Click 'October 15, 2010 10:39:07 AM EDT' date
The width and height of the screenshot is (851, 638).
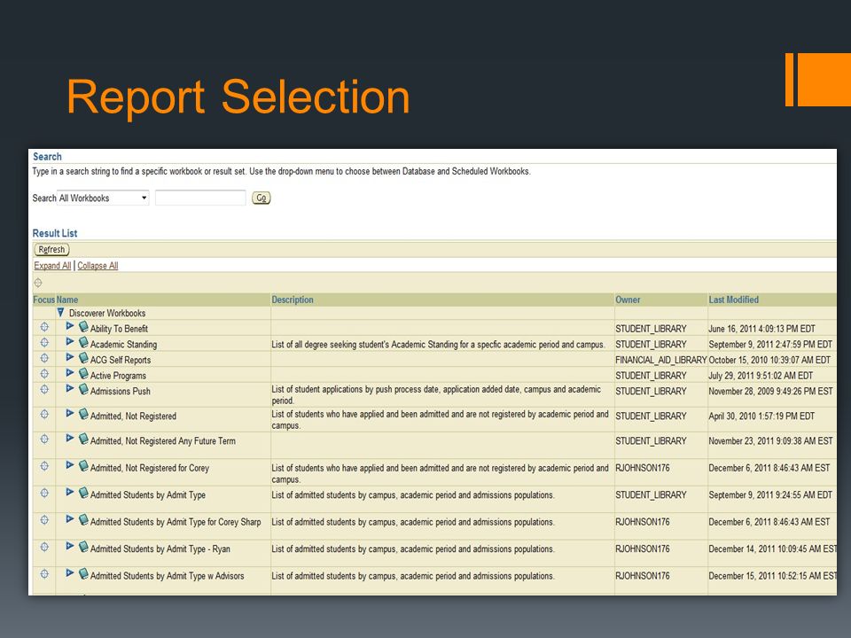point(769,360)
